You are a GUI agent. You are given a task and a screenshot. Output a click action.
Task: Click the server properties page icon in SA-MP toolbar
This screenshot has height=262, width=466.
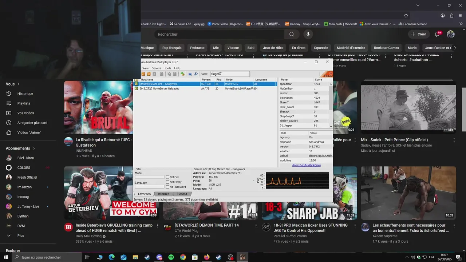pos(162,74)
